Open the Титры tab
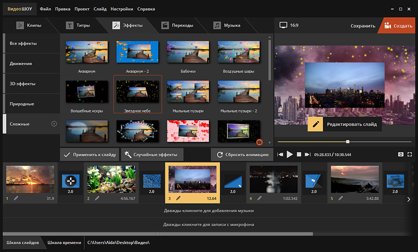Viewport: 418px width, 252px height. point(78,25)
